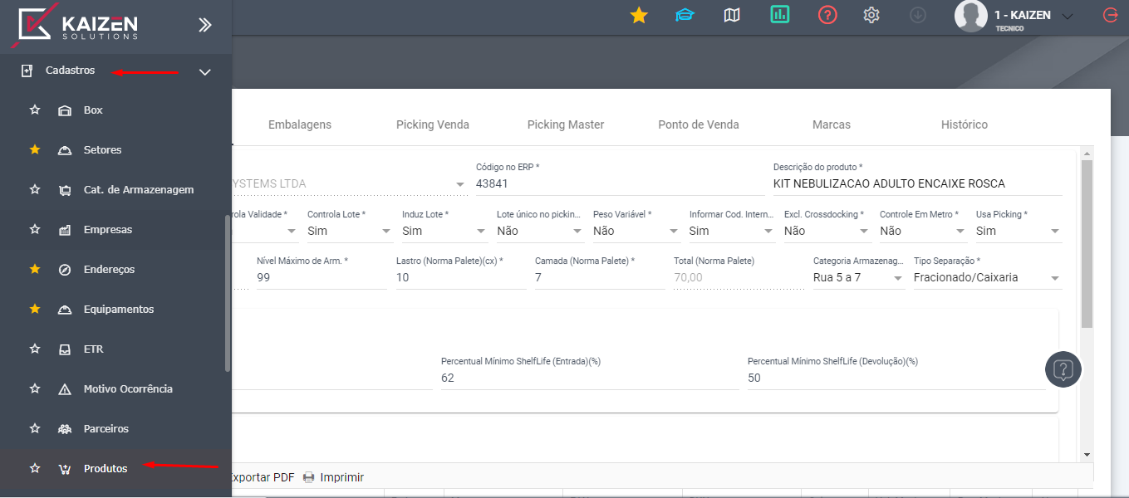Favorite Cat. de Armazenagem star
The width and height of the screenshot is (1129, 498).
coord(35,190)
